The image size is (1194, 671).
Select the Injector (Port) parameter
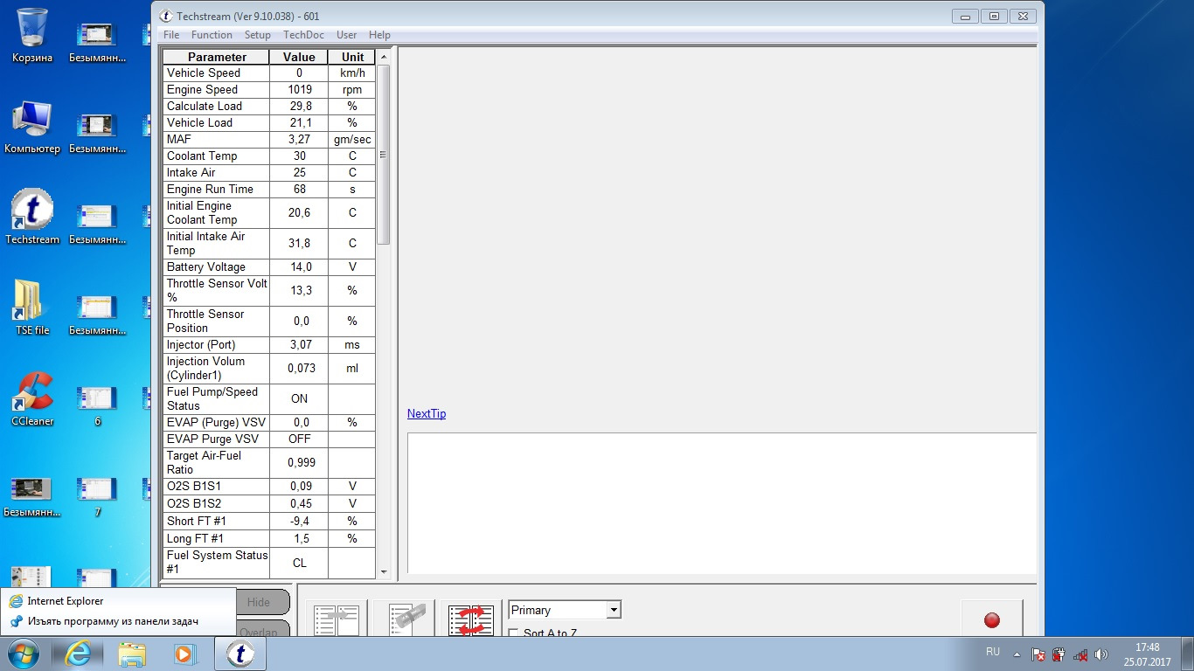(217, 345)
